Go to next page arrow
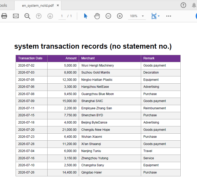This screenshot has width=197, height=188. pyautogui.click(x=50, y=16)
